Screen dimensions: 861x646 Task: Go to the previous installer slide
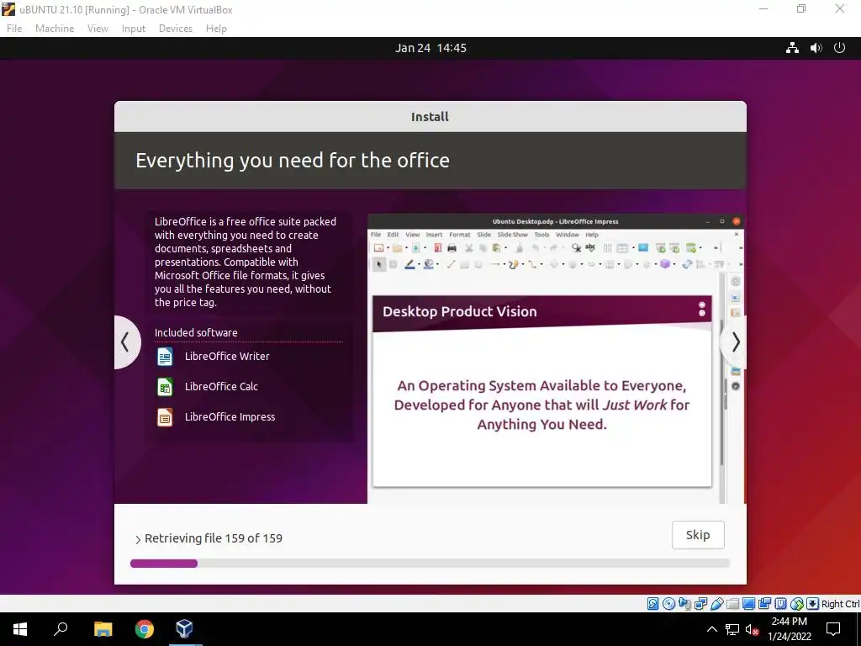[126, 342]
